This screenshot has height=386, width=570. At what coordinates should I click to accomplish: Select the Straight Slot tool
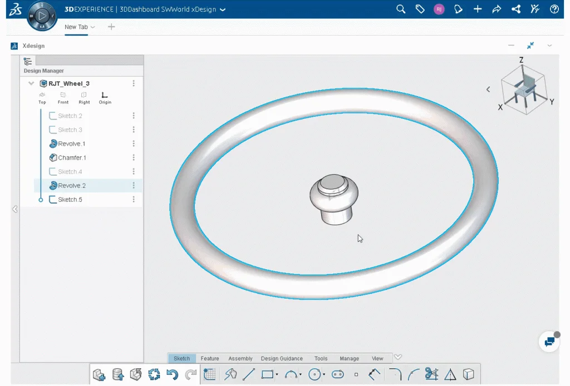[338, 374]
